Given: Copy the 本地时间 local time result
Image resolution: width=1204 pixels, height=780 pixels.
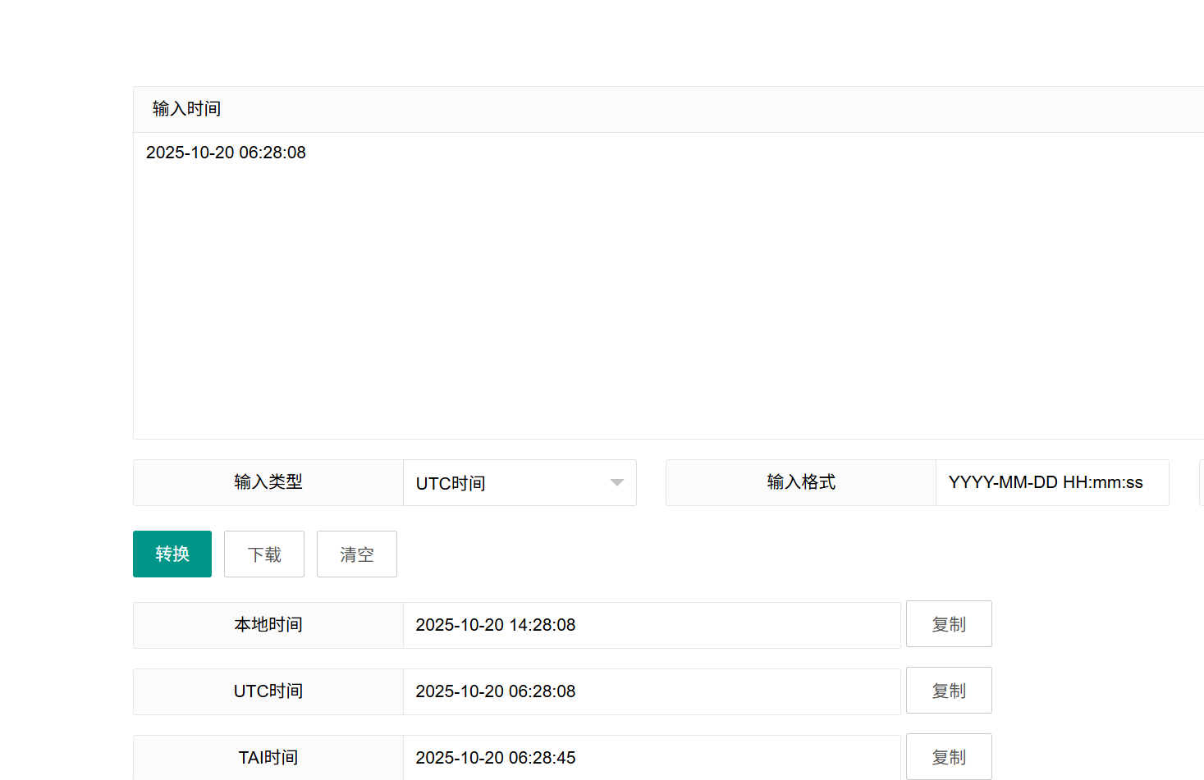Looking at the screenshot, I should (949, 624).
